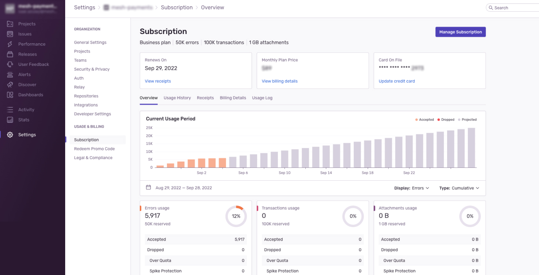Click the calendar icon beside date range
This screenshot has height=275, width=539.
tap(148, 188)
